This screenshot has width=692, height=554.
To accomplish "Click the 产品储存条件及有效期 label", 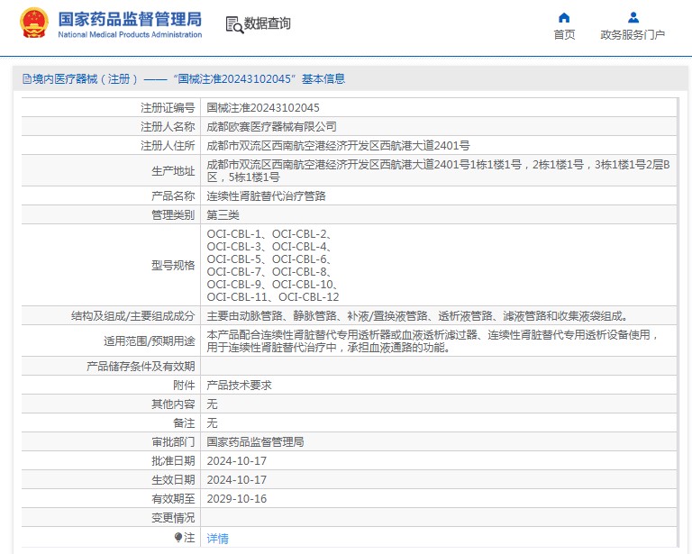I will click(141, 366).
